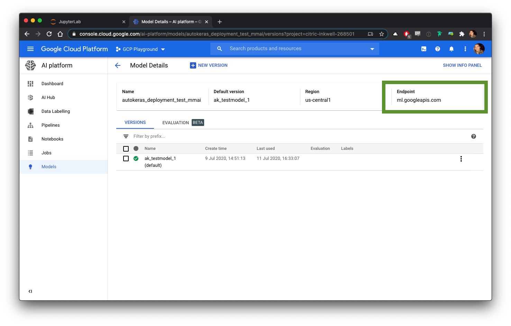Click the ml.googleapis.com endpoint value
The image size is (511, 326).
click(x=419, y=100)
